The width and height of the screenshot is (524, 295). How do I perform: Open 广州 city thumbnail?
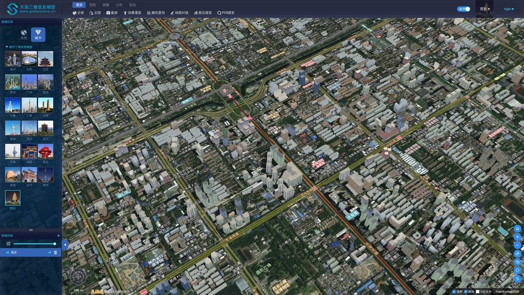pyautogui.click(x=29, y=82)
